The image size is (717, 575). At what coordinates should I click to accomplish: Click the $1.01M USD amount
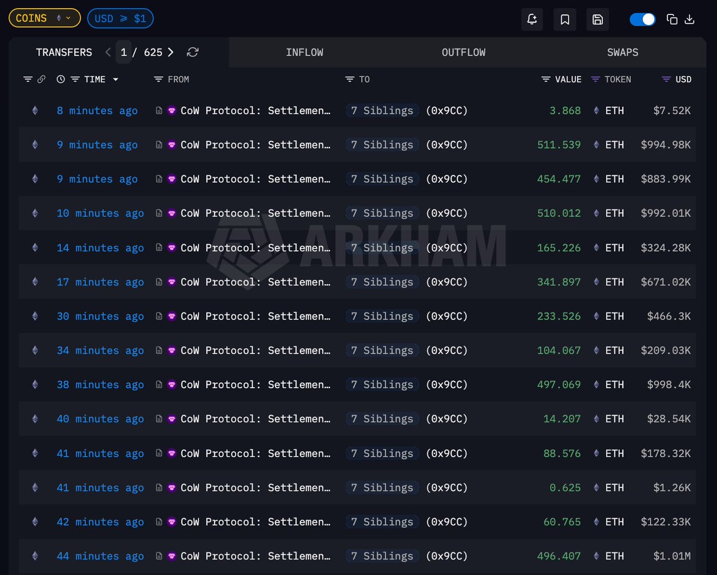(672, 556)
